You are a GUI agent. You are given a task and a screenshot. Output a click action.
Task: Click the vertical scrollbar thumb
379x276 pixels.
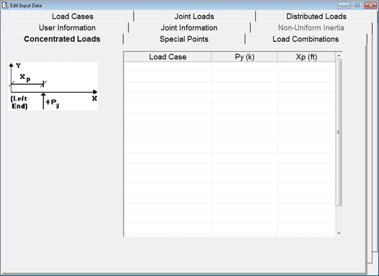pos(339,132)
